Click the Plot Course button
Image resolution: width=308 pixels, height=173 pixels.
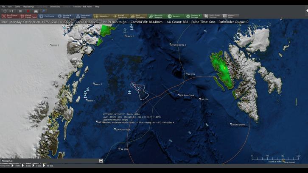(47, 16)
